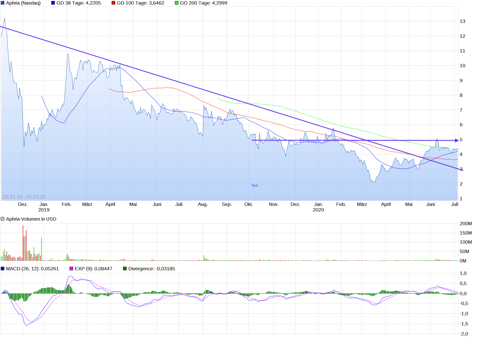Click the blue Aphria (Nasdaq) legend square
The width and height of the screenshot is (477, 339).
(3, 3)
